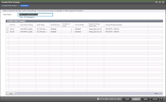166x102 pixels.
Task: Select the CL1-A row radio button
Action: click(7, 29)
